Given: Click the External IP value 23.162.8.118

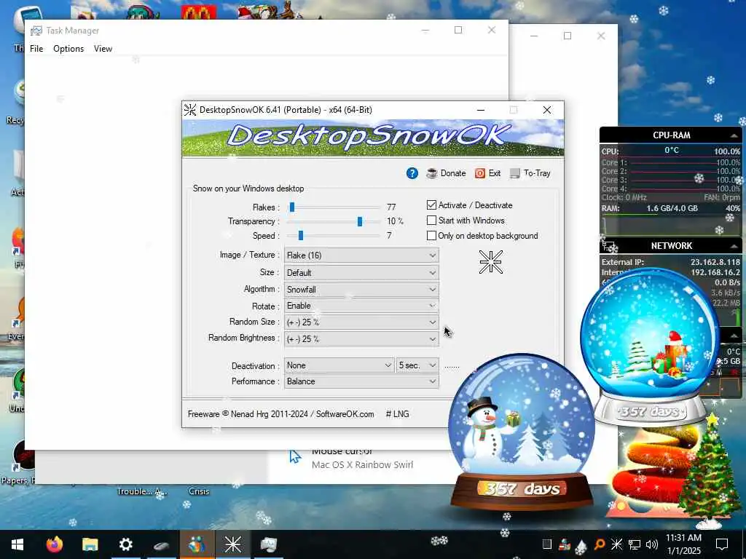Looking at the screenshot, I should [x=715, y=262].
